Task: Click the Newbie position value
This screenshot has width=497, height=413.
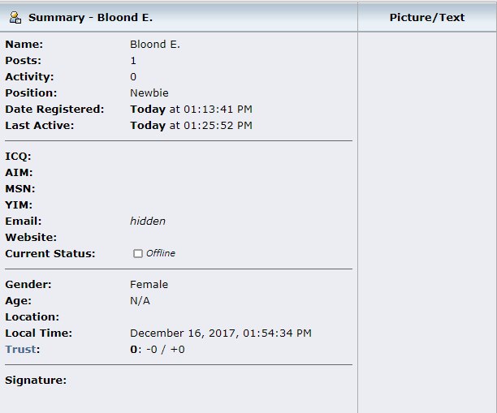Action: (149, 92)
